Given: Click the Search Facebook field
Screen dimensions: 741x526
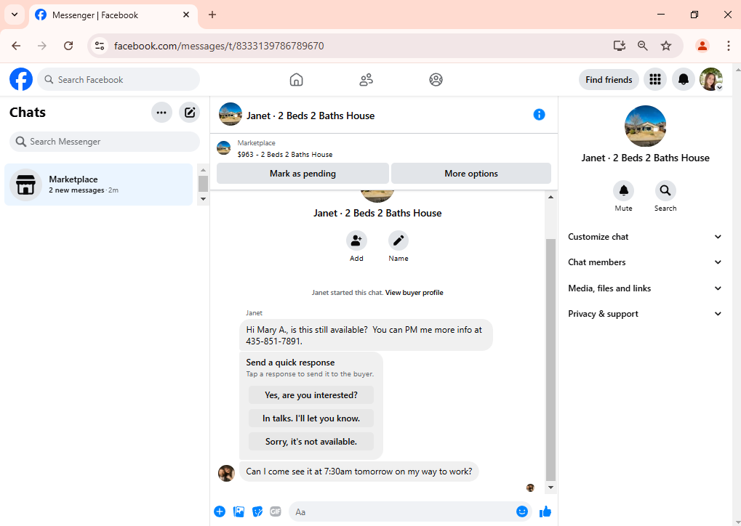Looking at the screenshot, I should coord(119,79).
